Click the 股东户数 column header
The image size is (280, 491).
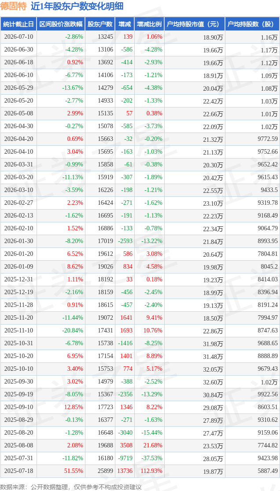tap(100, 24)
